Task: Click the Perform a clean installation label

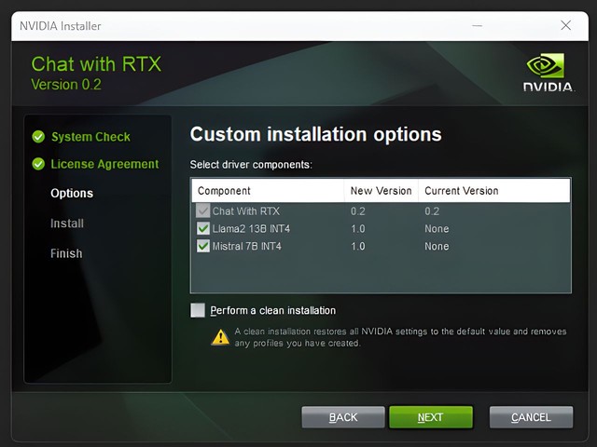Action: pos(273,310)
